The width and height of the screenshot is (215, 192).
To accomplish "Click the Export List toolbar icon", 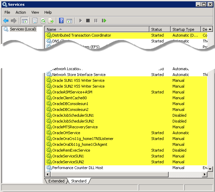I will (x=51, y=21).
